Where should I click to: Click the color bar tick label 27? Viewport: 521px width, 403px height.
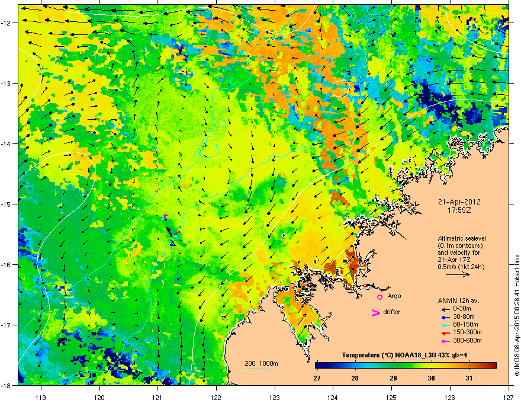tap(317, 378)
